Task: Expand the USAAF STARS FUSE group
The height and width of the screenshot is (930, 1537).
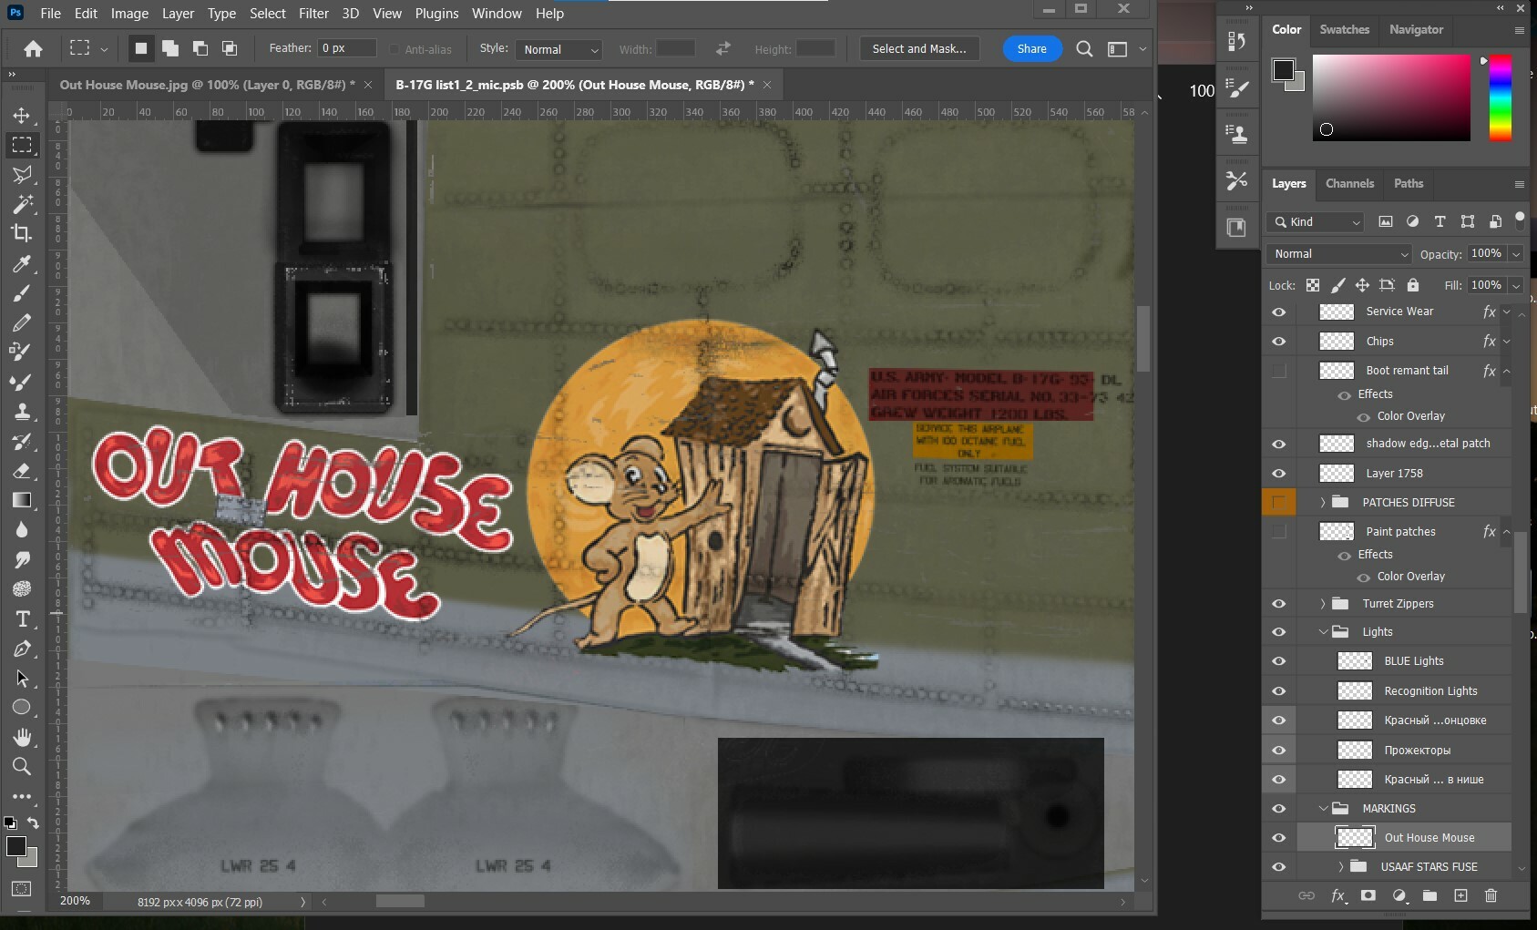Action: pos(1340,867)
